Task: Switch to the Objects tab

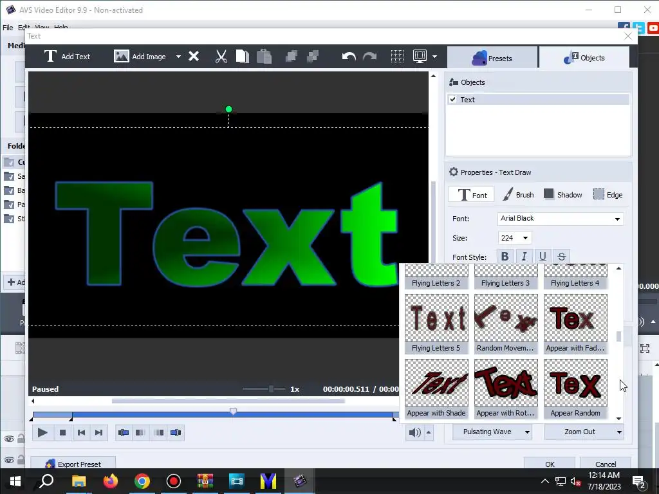Action: tap(584, 58)
